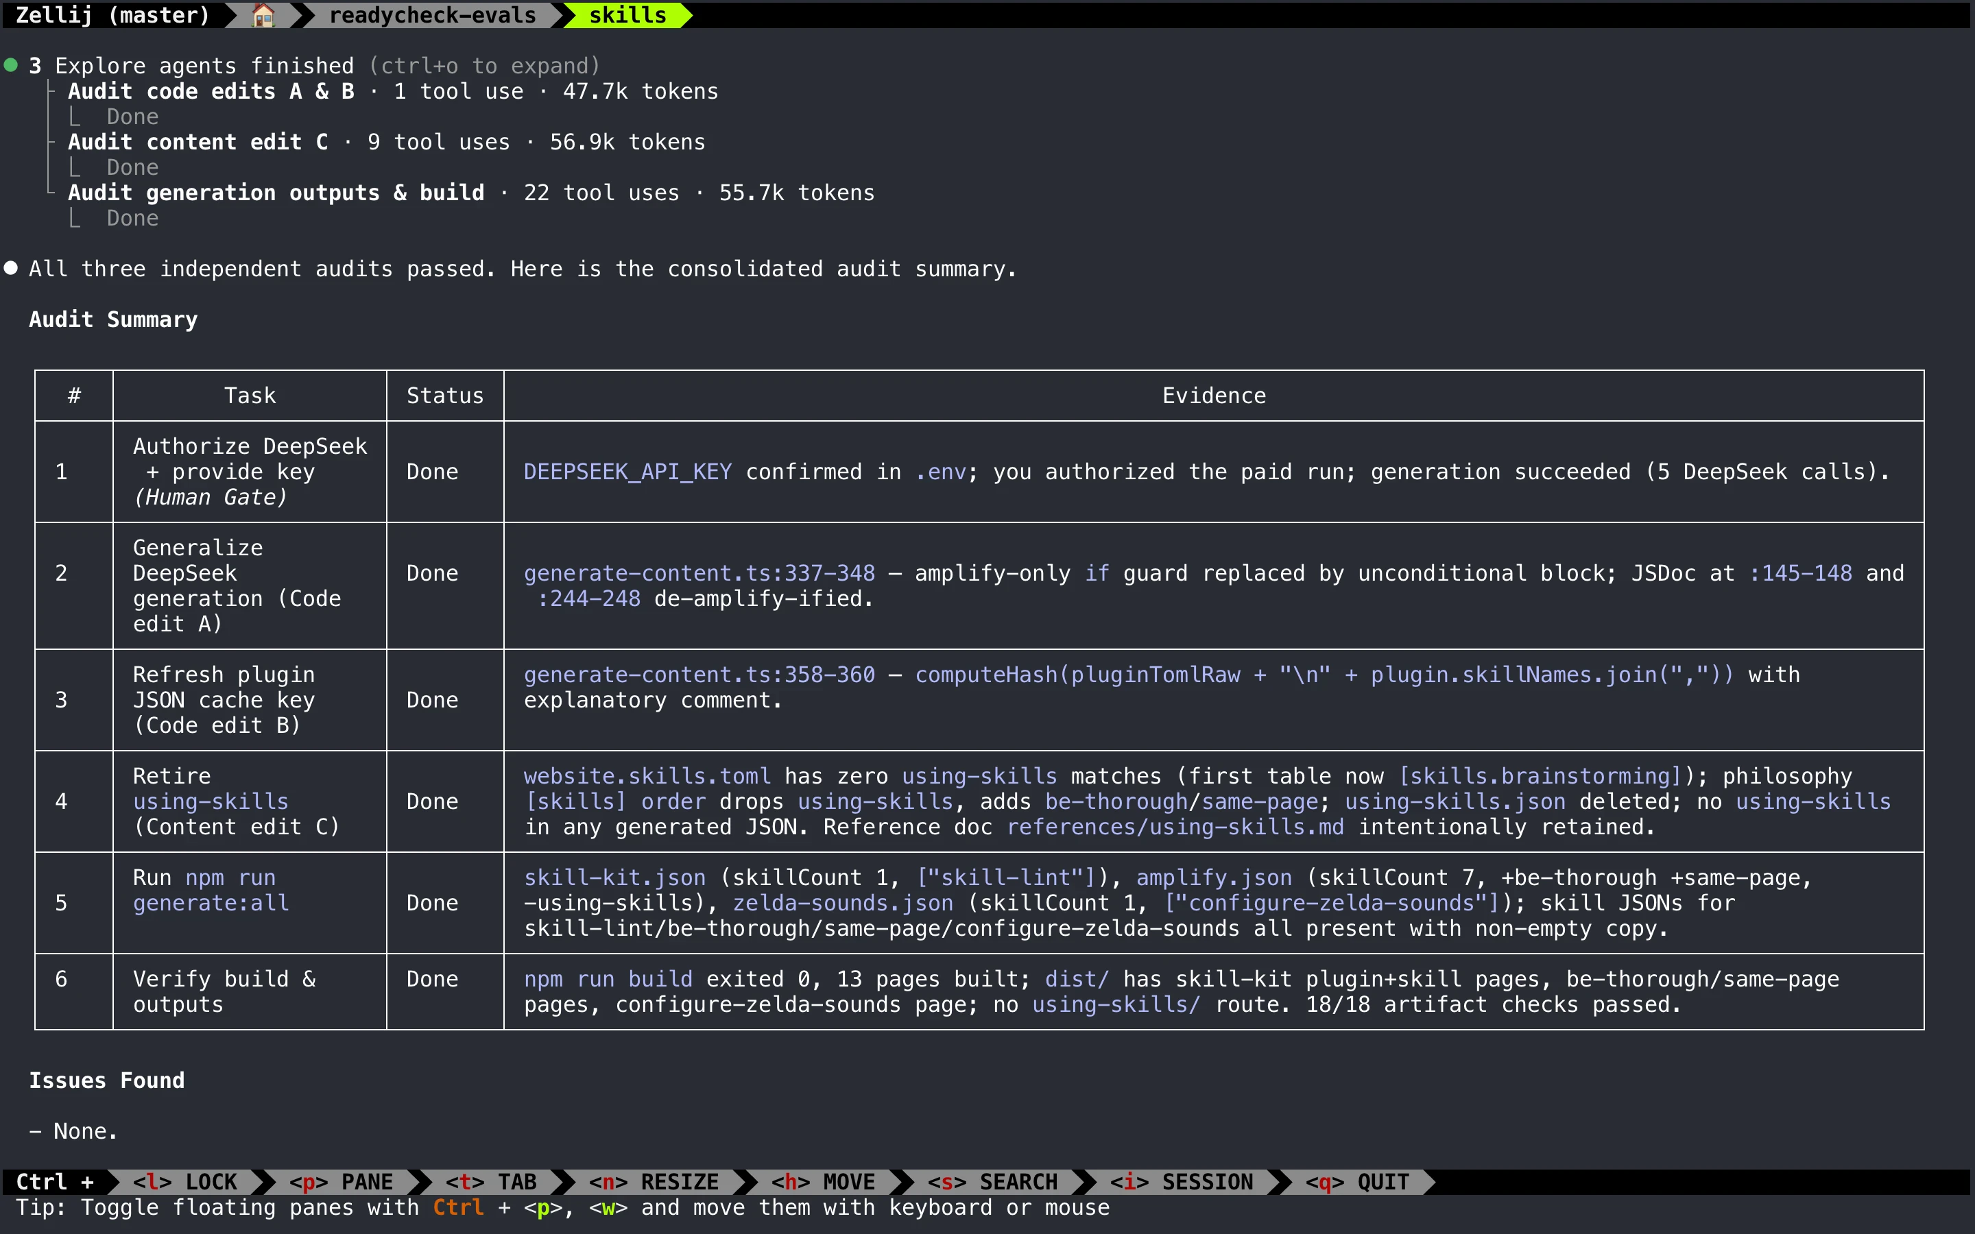Click zelda-sounds.json in row 5 evidence
This screenshot has height=1234, width=1975.
coord(843,903)
